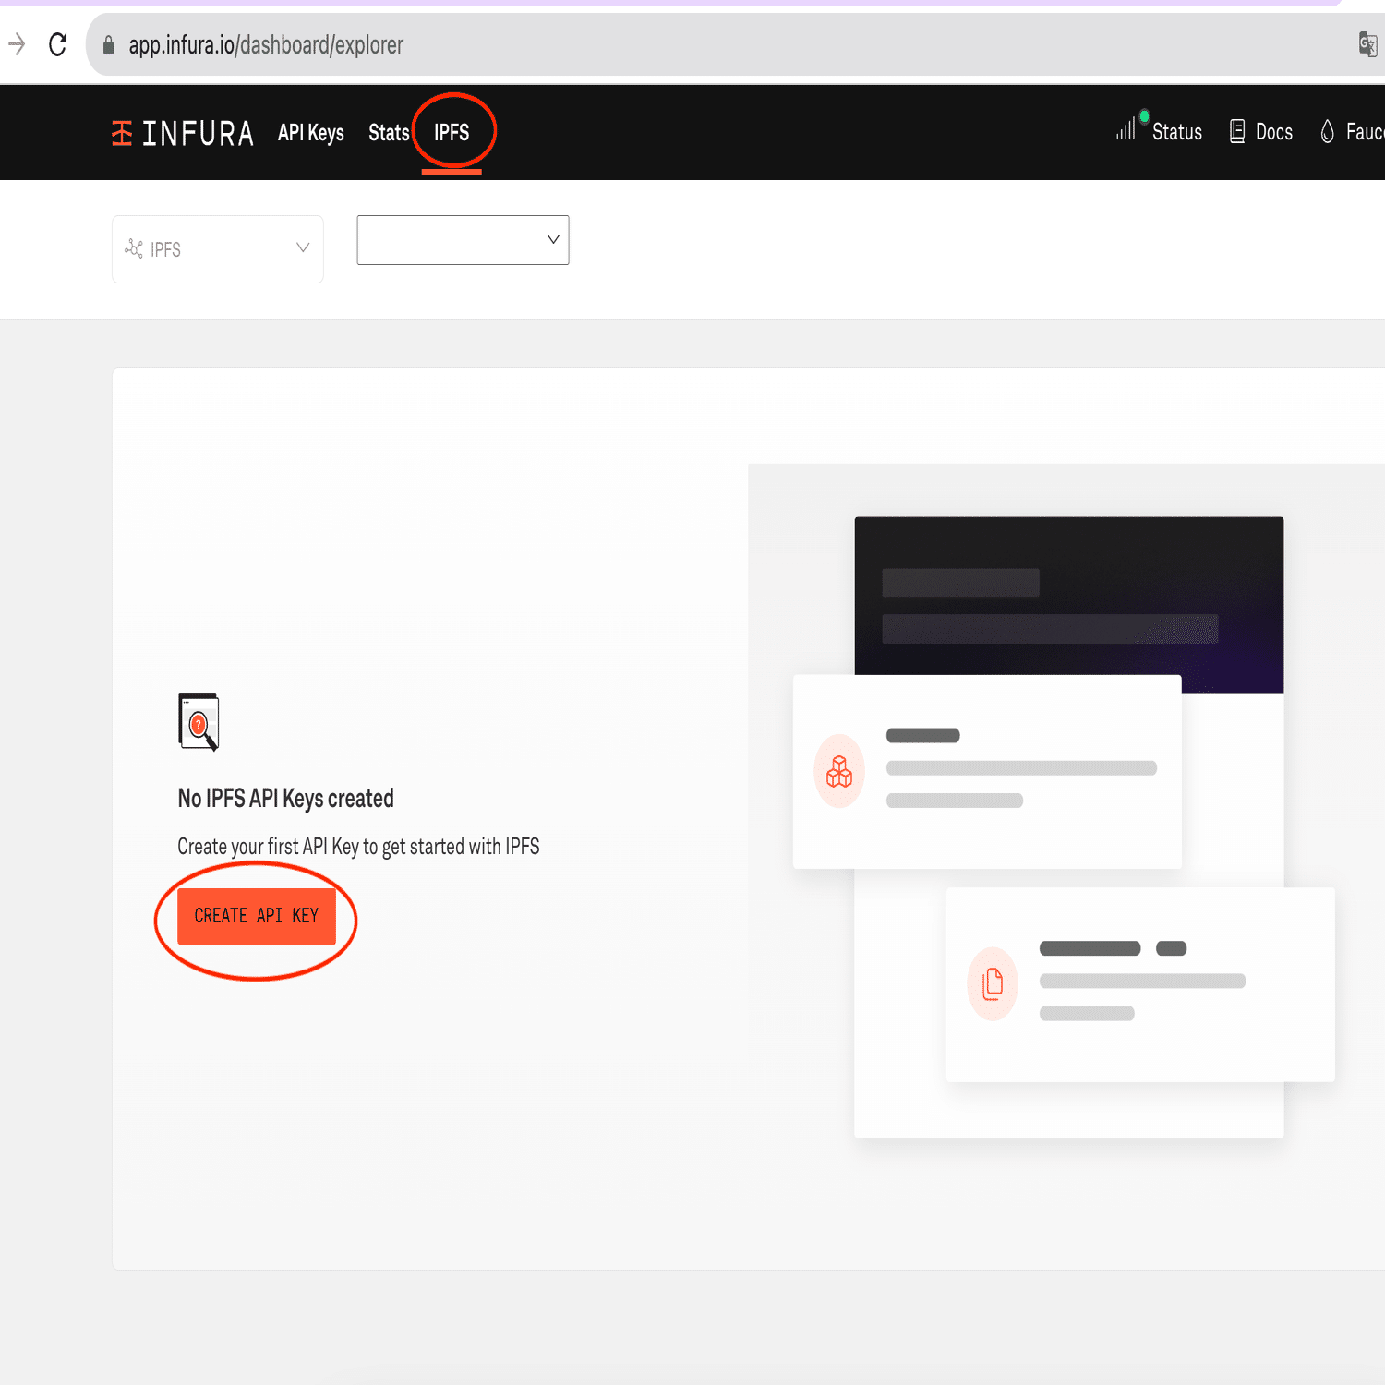Click the dark panel preview illustration

1069,605
